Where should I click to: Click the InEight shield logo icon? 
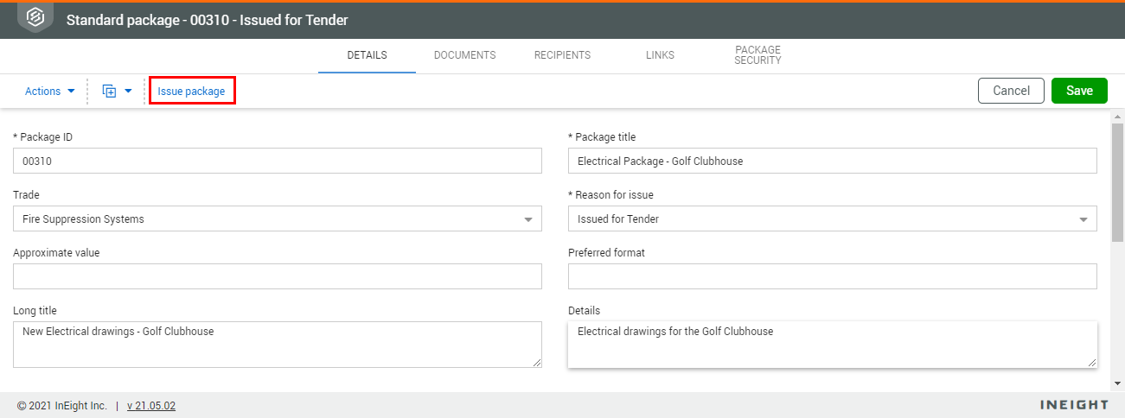[x=35, y=18]
